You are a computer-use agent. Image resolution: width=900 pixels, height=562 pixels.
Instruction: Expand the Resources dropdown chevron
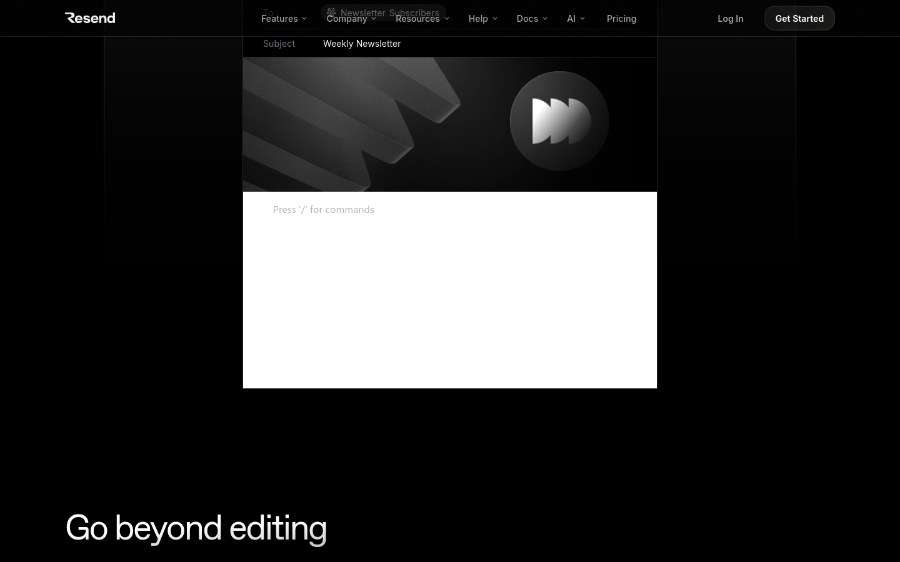[446, 19]
